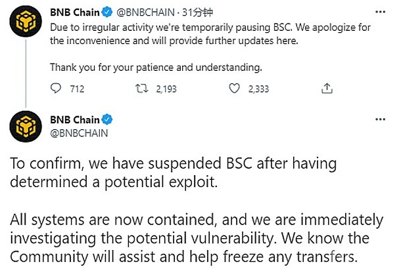Like the tweet with the heart icon
The height and width of the screenshot is (271, 403).
pyautogui.click(x=236, y=89)
